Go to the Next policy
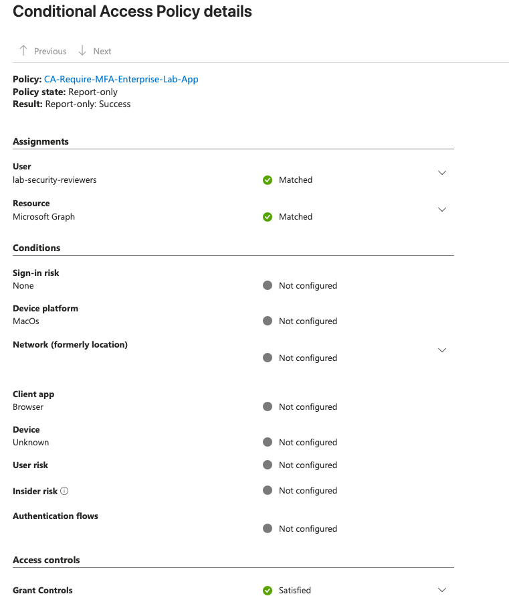509x596 pixels. click(95, 51)
